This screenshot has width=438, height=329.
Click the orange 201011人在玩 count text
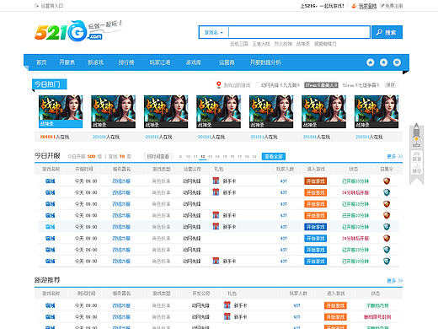(55, 137)
